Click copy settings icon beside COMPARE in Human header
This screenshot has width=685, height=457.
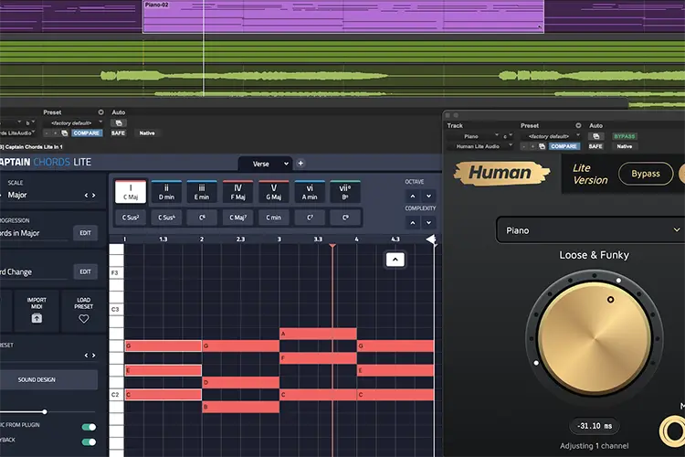point(543,146)
